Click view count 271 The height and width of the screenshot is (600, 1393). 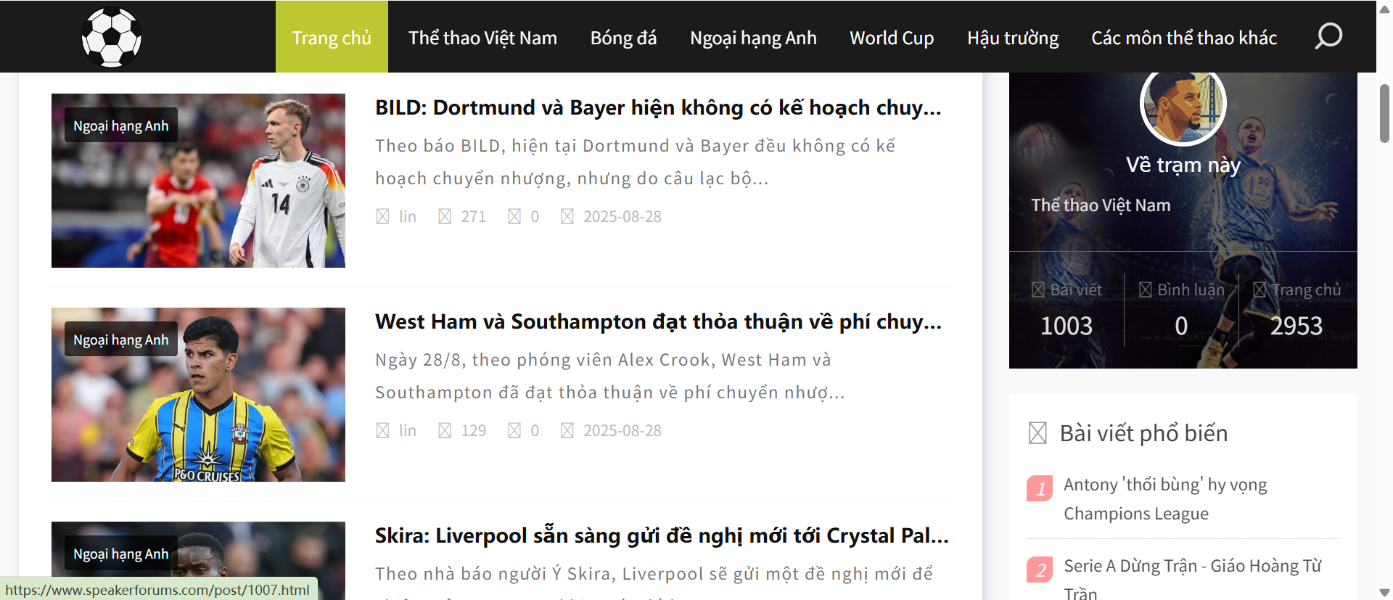click(x=474, y=216)
